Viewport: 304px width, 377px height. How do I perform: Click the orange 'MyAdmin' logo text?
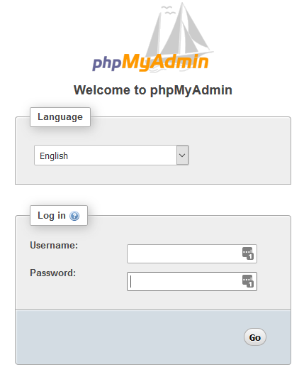point(165,62)
